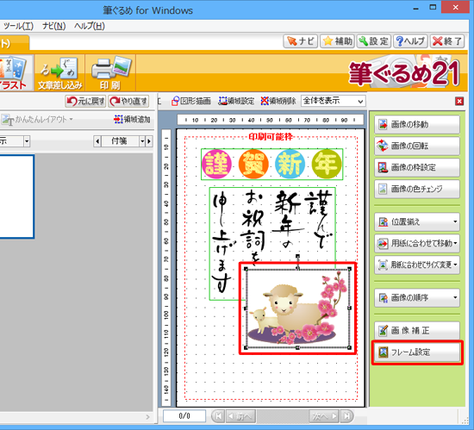Click 画像の色チェンジ color change button

(x=417, y=189)
